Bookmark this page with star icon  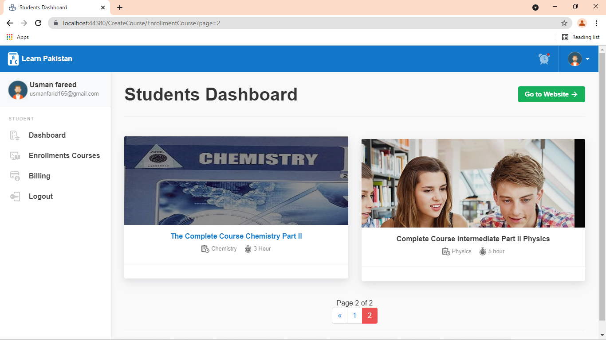click(564, 23)
